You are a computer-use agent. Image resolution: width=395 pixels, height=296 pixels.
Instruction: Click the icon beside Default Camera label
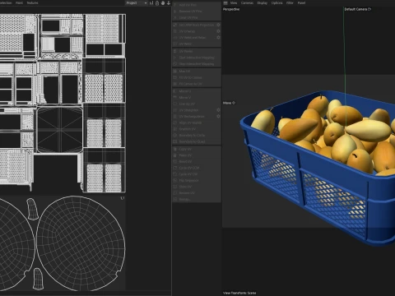click(369, 9)
